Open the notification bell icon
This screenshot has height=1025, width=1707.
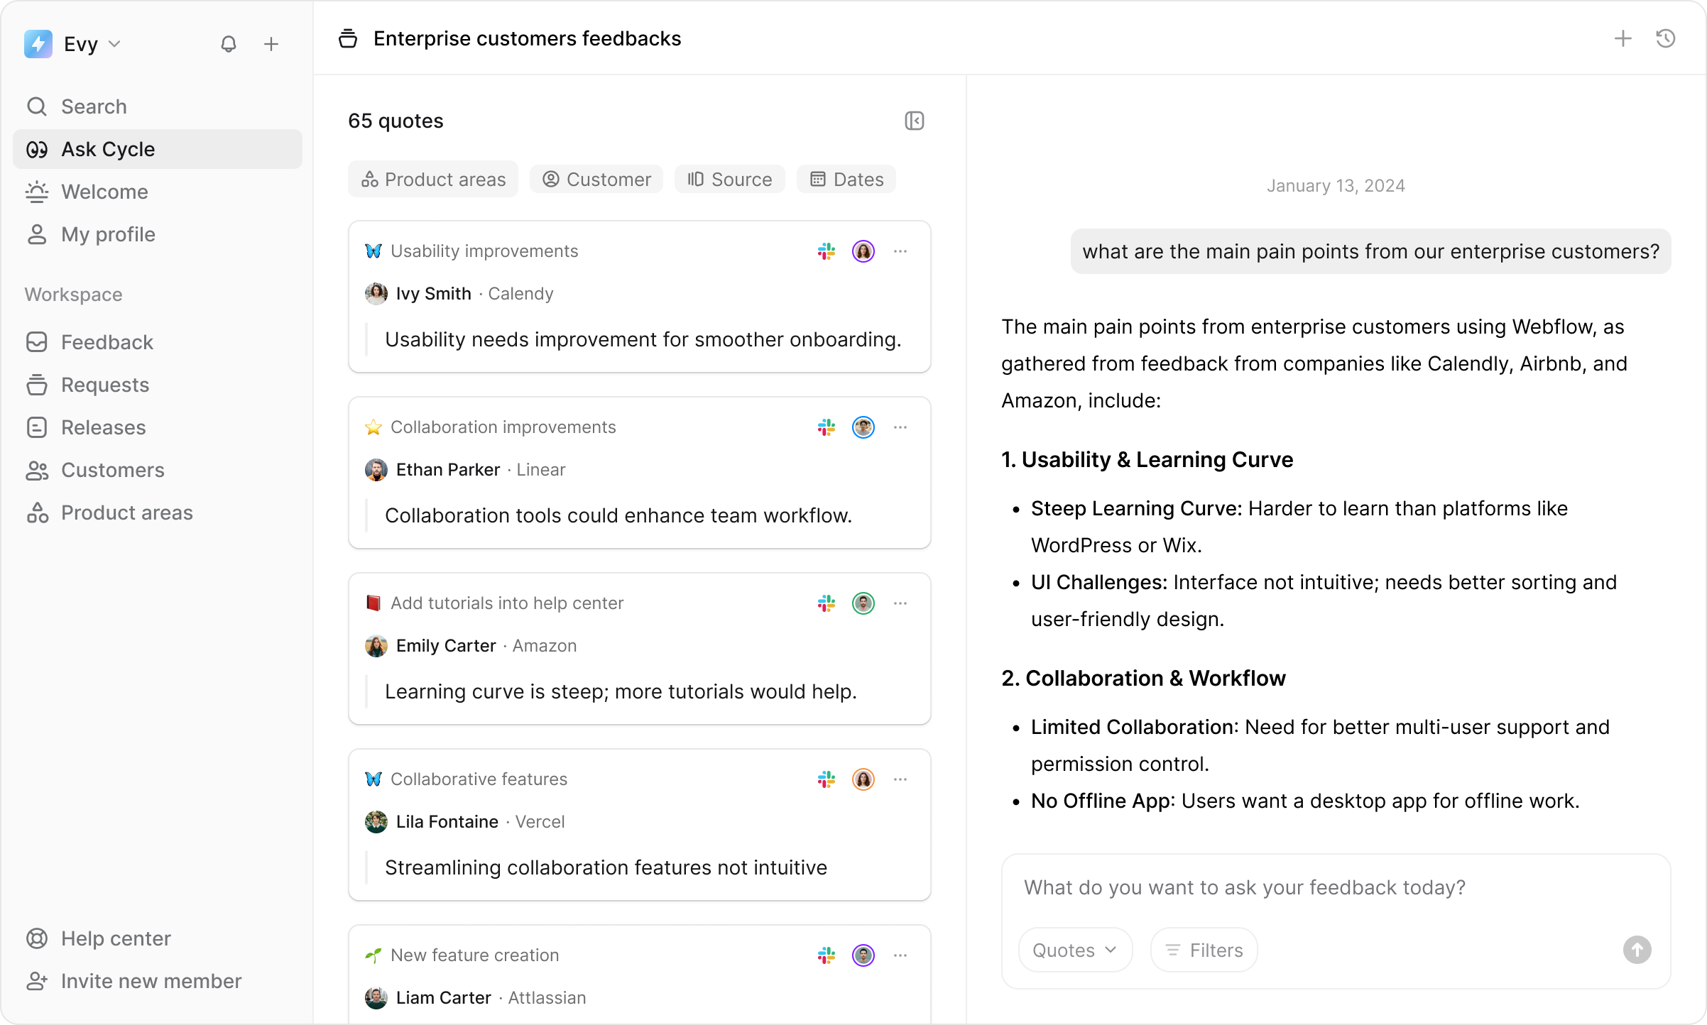pos(229,43)
